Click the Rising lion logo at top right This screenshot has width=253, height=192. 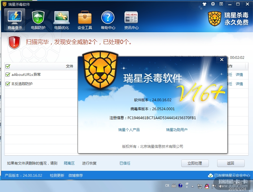tap(214, 19)
